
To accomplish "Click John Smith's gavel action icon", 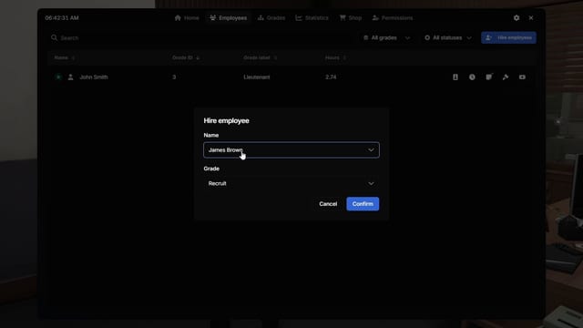I will pos(506,77).
